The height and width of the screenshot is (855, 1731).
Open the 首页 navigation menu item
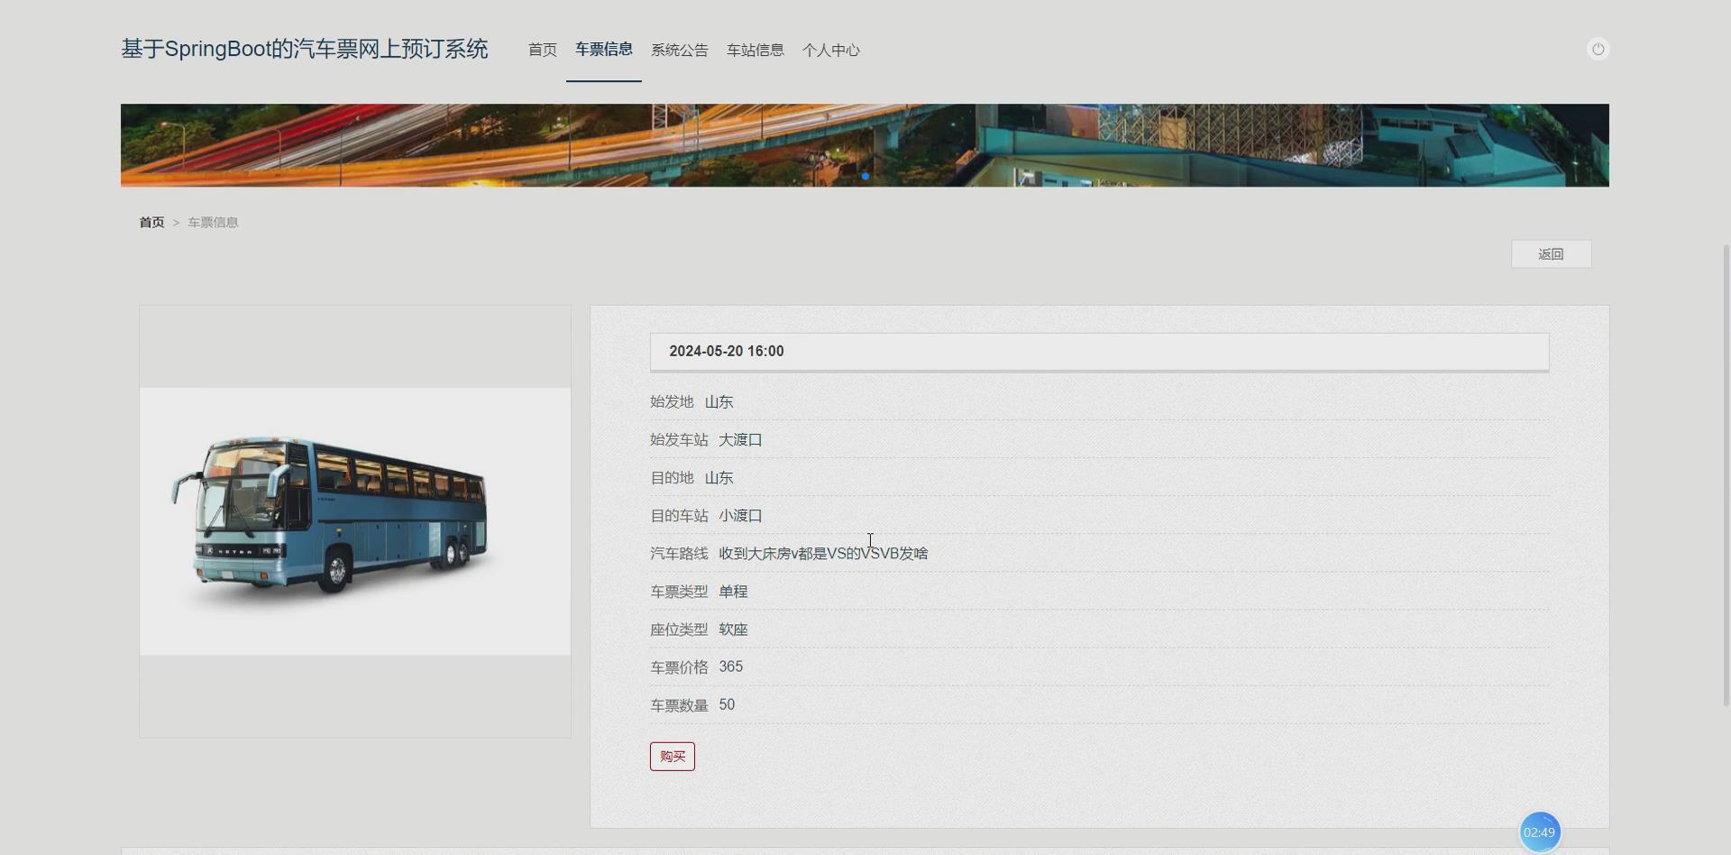pos(541,50)
